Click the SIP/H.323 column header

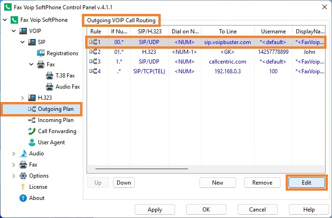point(150,32)
